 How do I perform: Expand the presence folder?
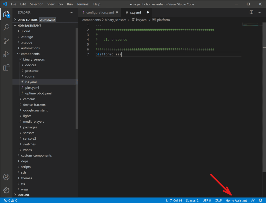pyautogui.click(x=45, y=71)
